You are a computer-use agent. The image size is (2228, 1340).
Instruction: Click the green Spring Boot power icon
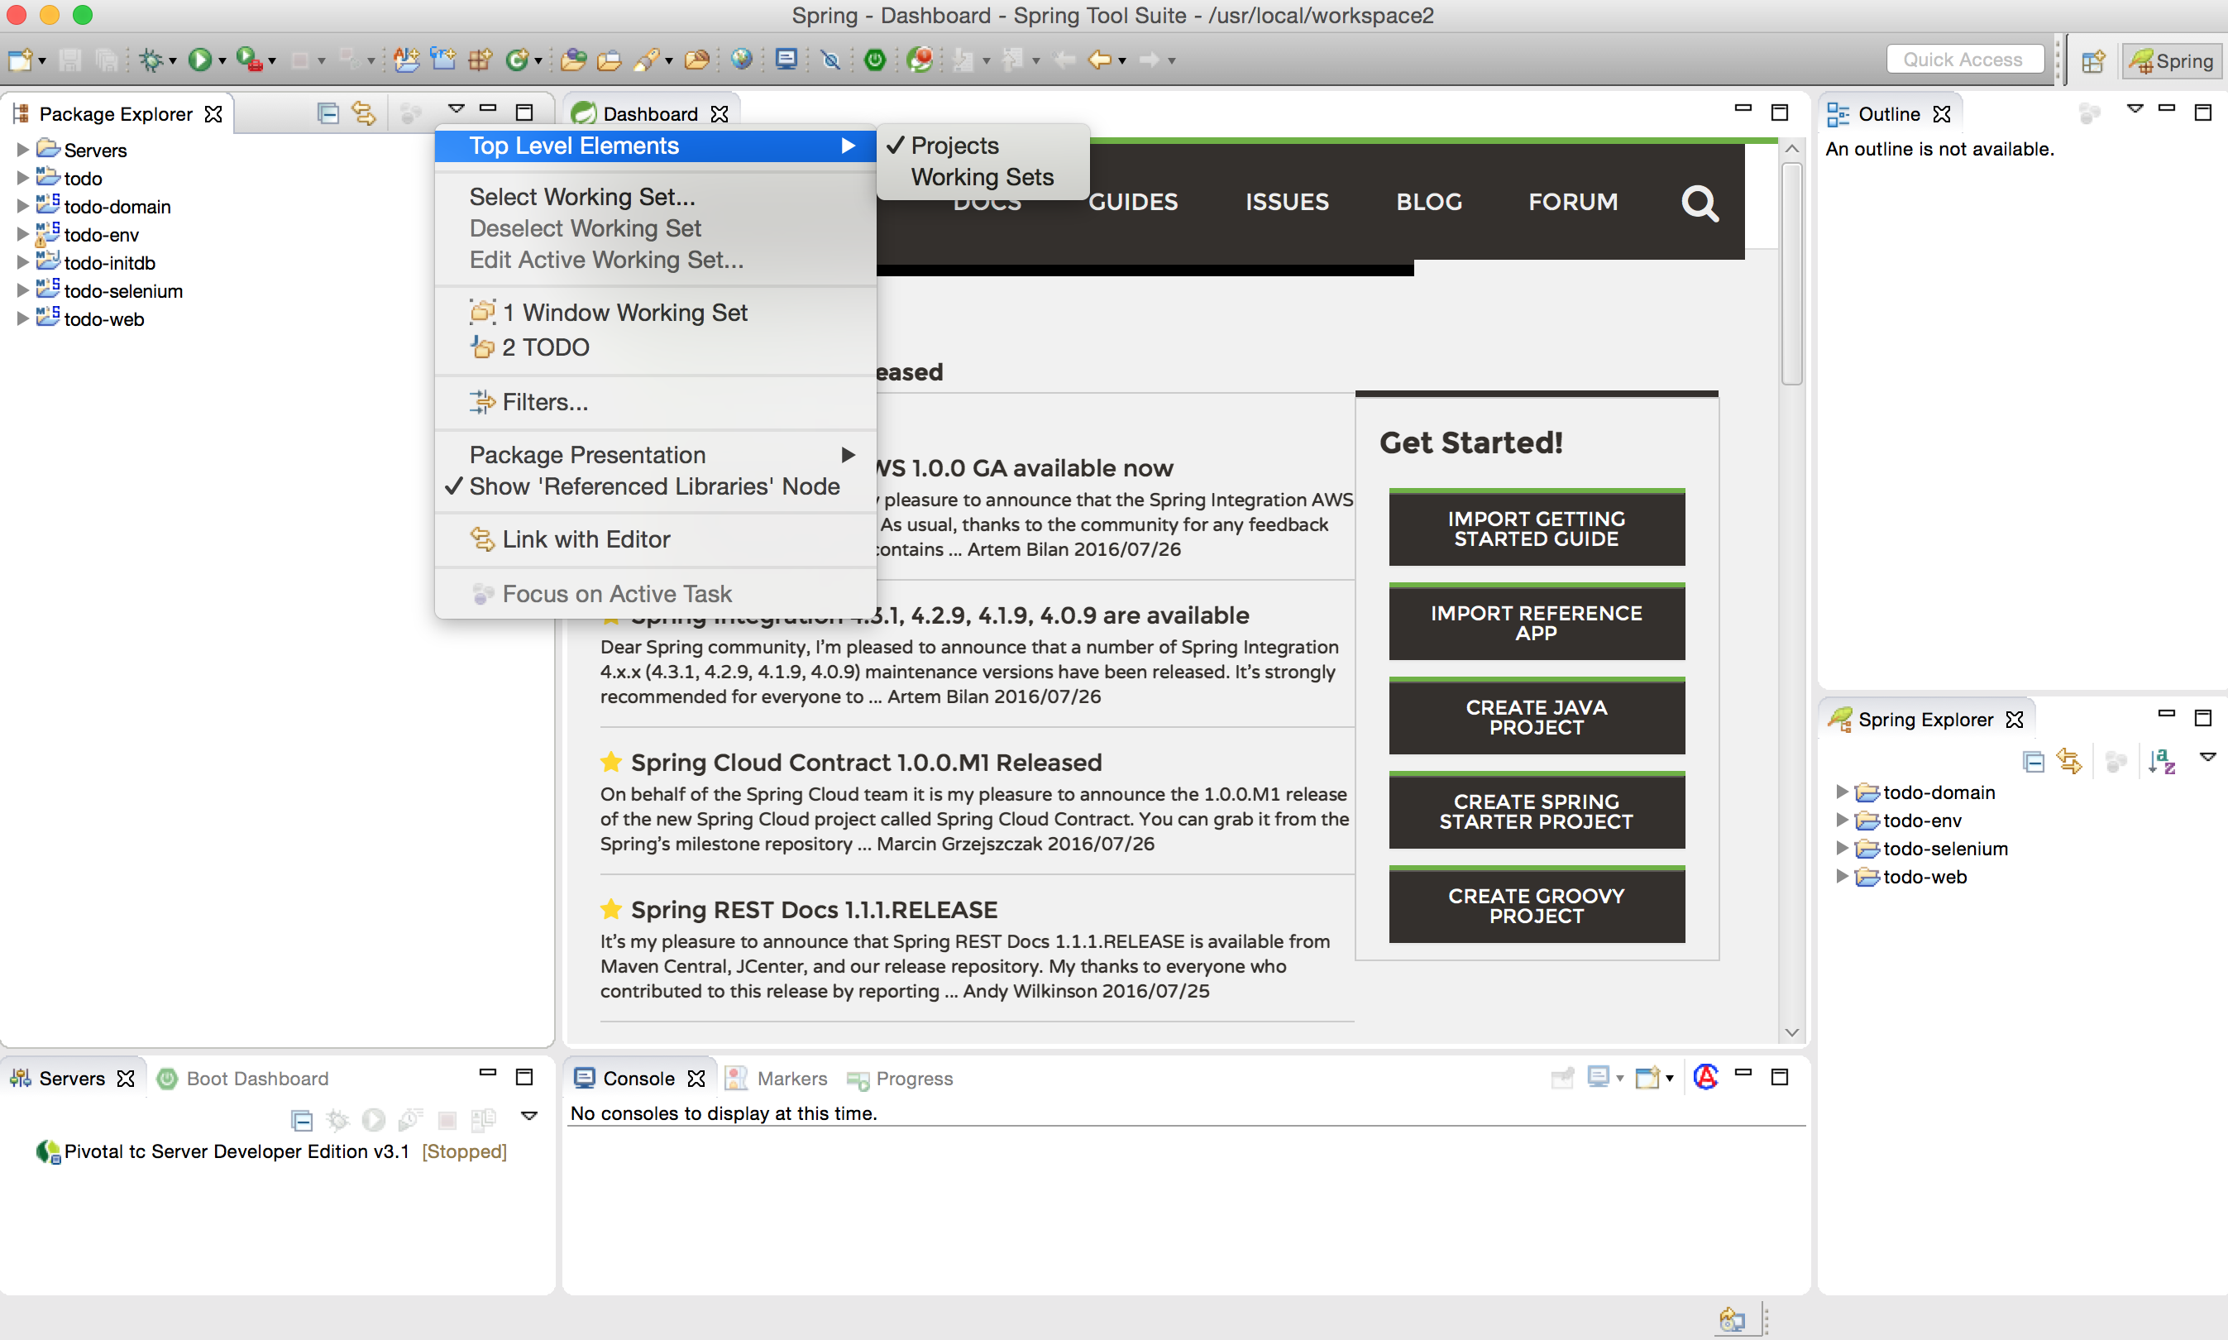pyautogui.click(x=875, y=60)
